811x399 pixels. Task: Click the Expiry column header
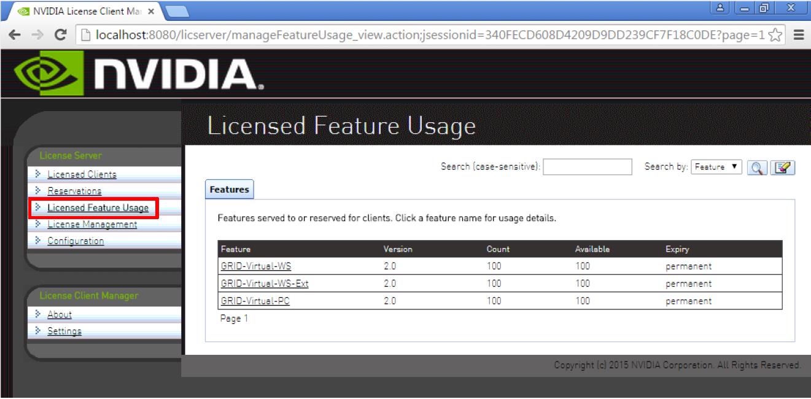click(x=677, y=249)
